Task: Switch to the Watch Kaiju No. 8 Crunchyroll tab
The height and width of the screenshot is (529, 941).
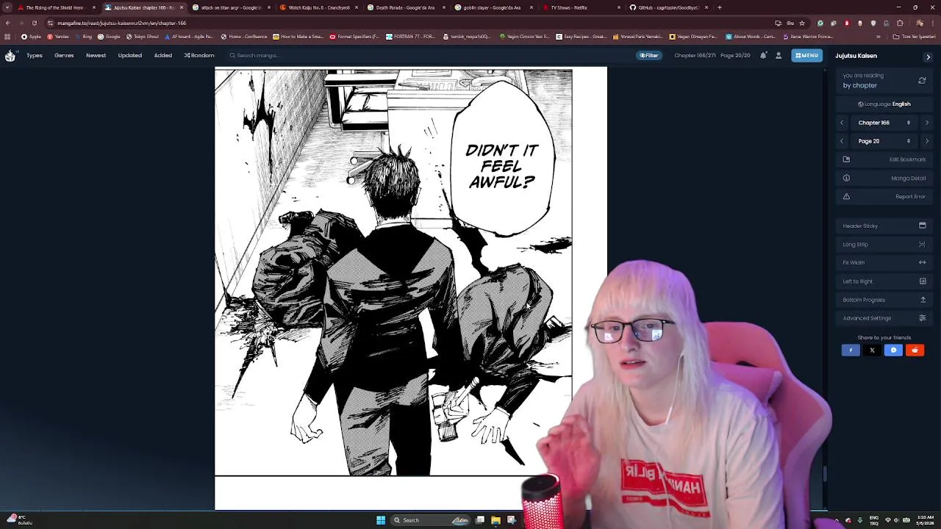Action: pyautogui.click(x=318, y=7)
